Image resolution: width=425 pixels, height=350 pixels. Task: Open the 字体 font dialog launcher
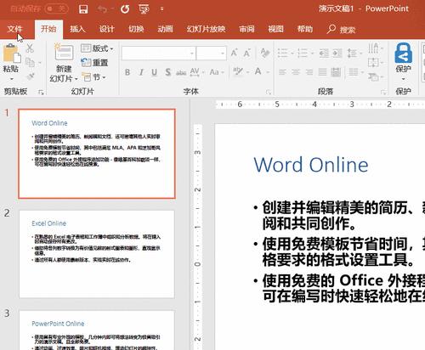pos(269,92)
